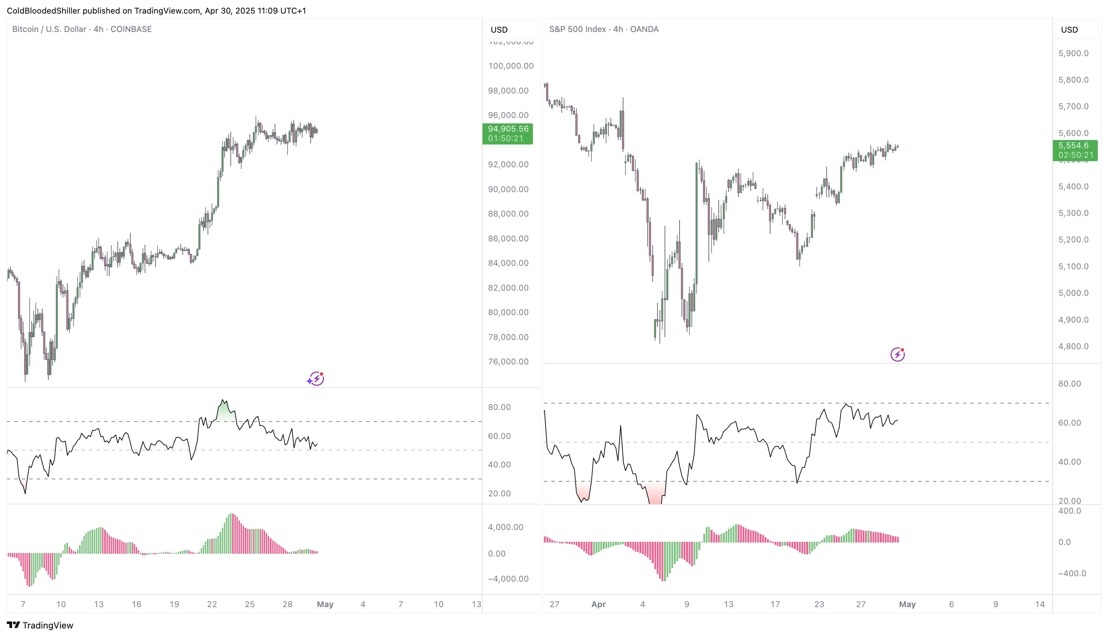
Task: Click the 5,900.0 level on the S&P price axis
Action: click(1073, 53)
